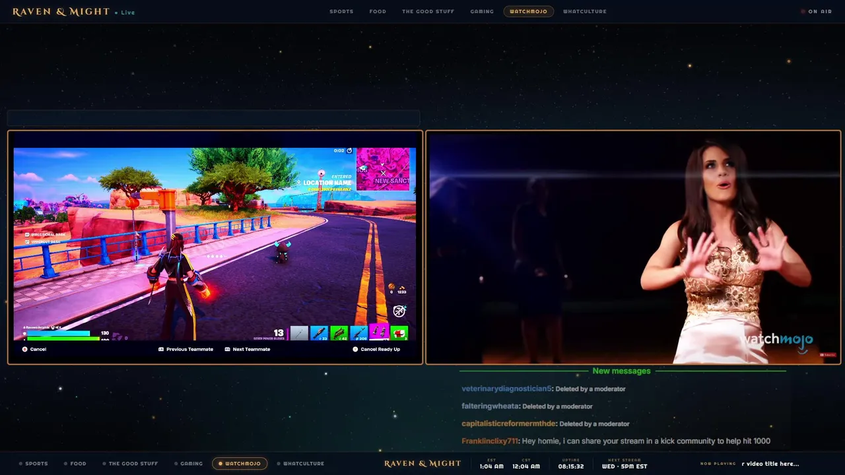
Task: Select WatchMojo pill in the bottom bar
Action: click(x=240, y=464)
